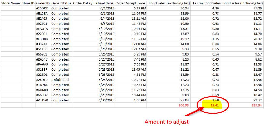Select the Order ID column header
The height and width of the screenshot is (126, 264).
point(43,3)
